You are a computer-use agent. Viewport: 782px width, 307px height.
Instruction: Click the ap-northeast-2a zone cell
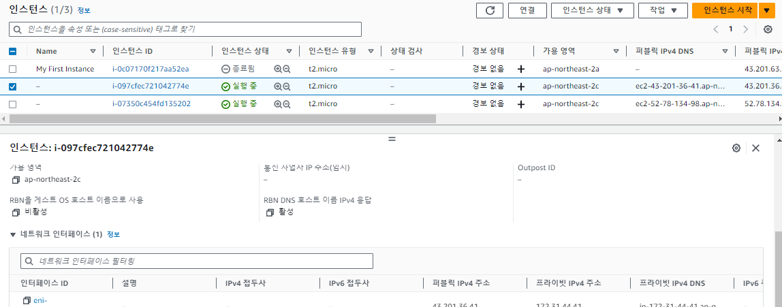pos(571,69)
